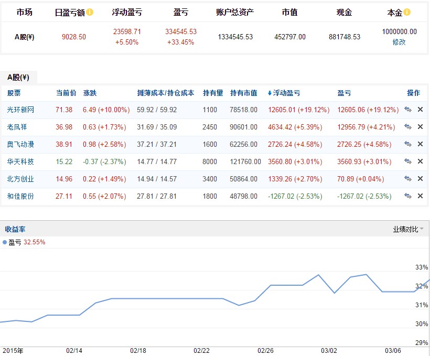The height and width of the screenshot is (356, 430).
Task: Click the 盈亏 32.55% legend value
Action: [35, 242]
